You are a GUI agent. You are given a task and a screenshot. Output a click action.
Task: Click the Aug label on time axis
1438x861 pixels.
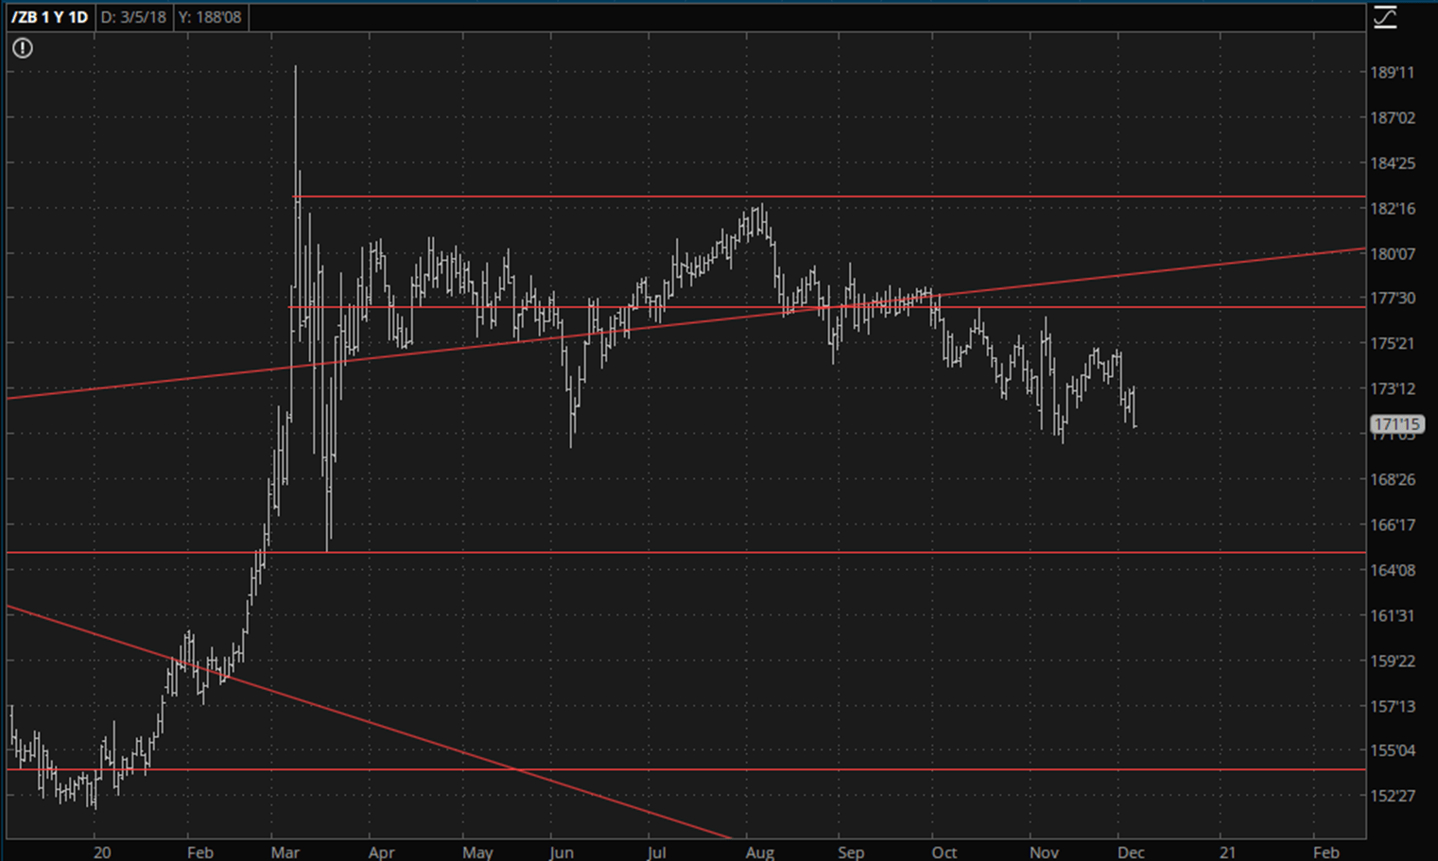coord(759,852)
